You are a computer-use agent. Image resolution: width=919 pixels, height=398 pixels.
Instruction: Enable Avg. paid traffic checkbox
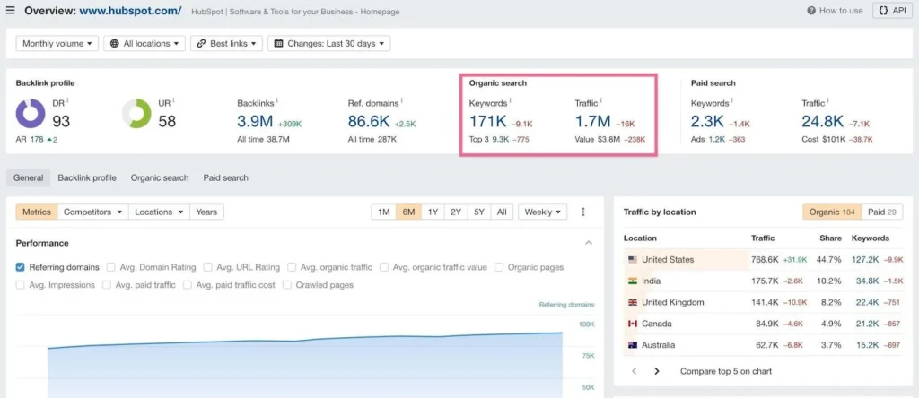[107, 285]
